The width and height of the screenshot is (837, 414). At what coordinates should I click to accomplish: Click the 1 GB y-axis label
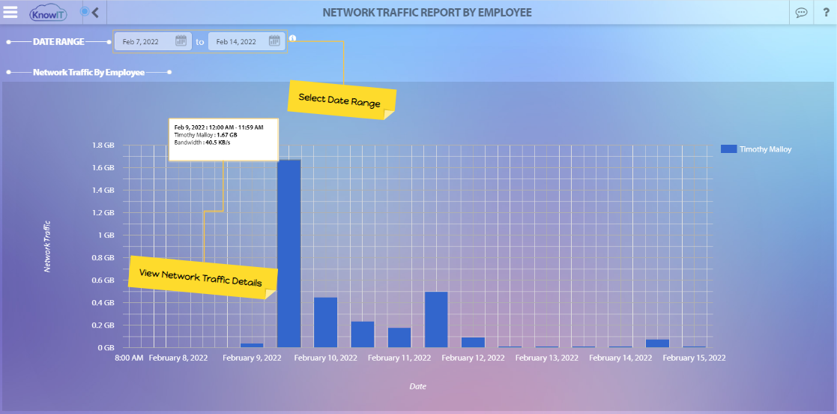coord(106,235)
